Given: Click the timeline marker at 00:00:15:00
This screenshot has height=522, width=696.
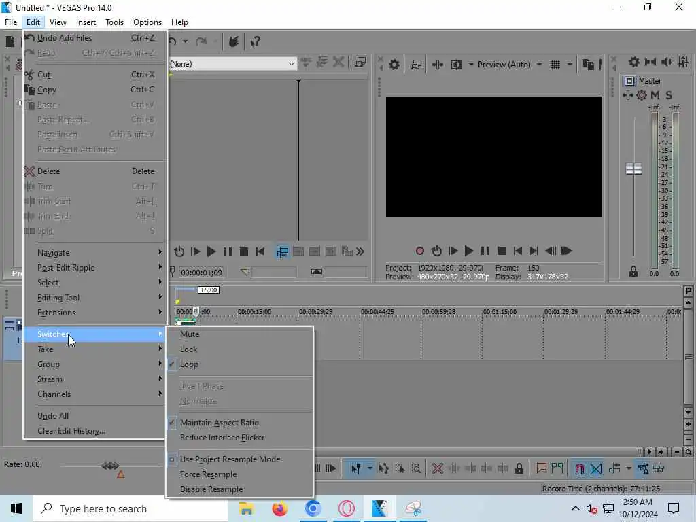Looking at the screenshot, I should point(254,312).
